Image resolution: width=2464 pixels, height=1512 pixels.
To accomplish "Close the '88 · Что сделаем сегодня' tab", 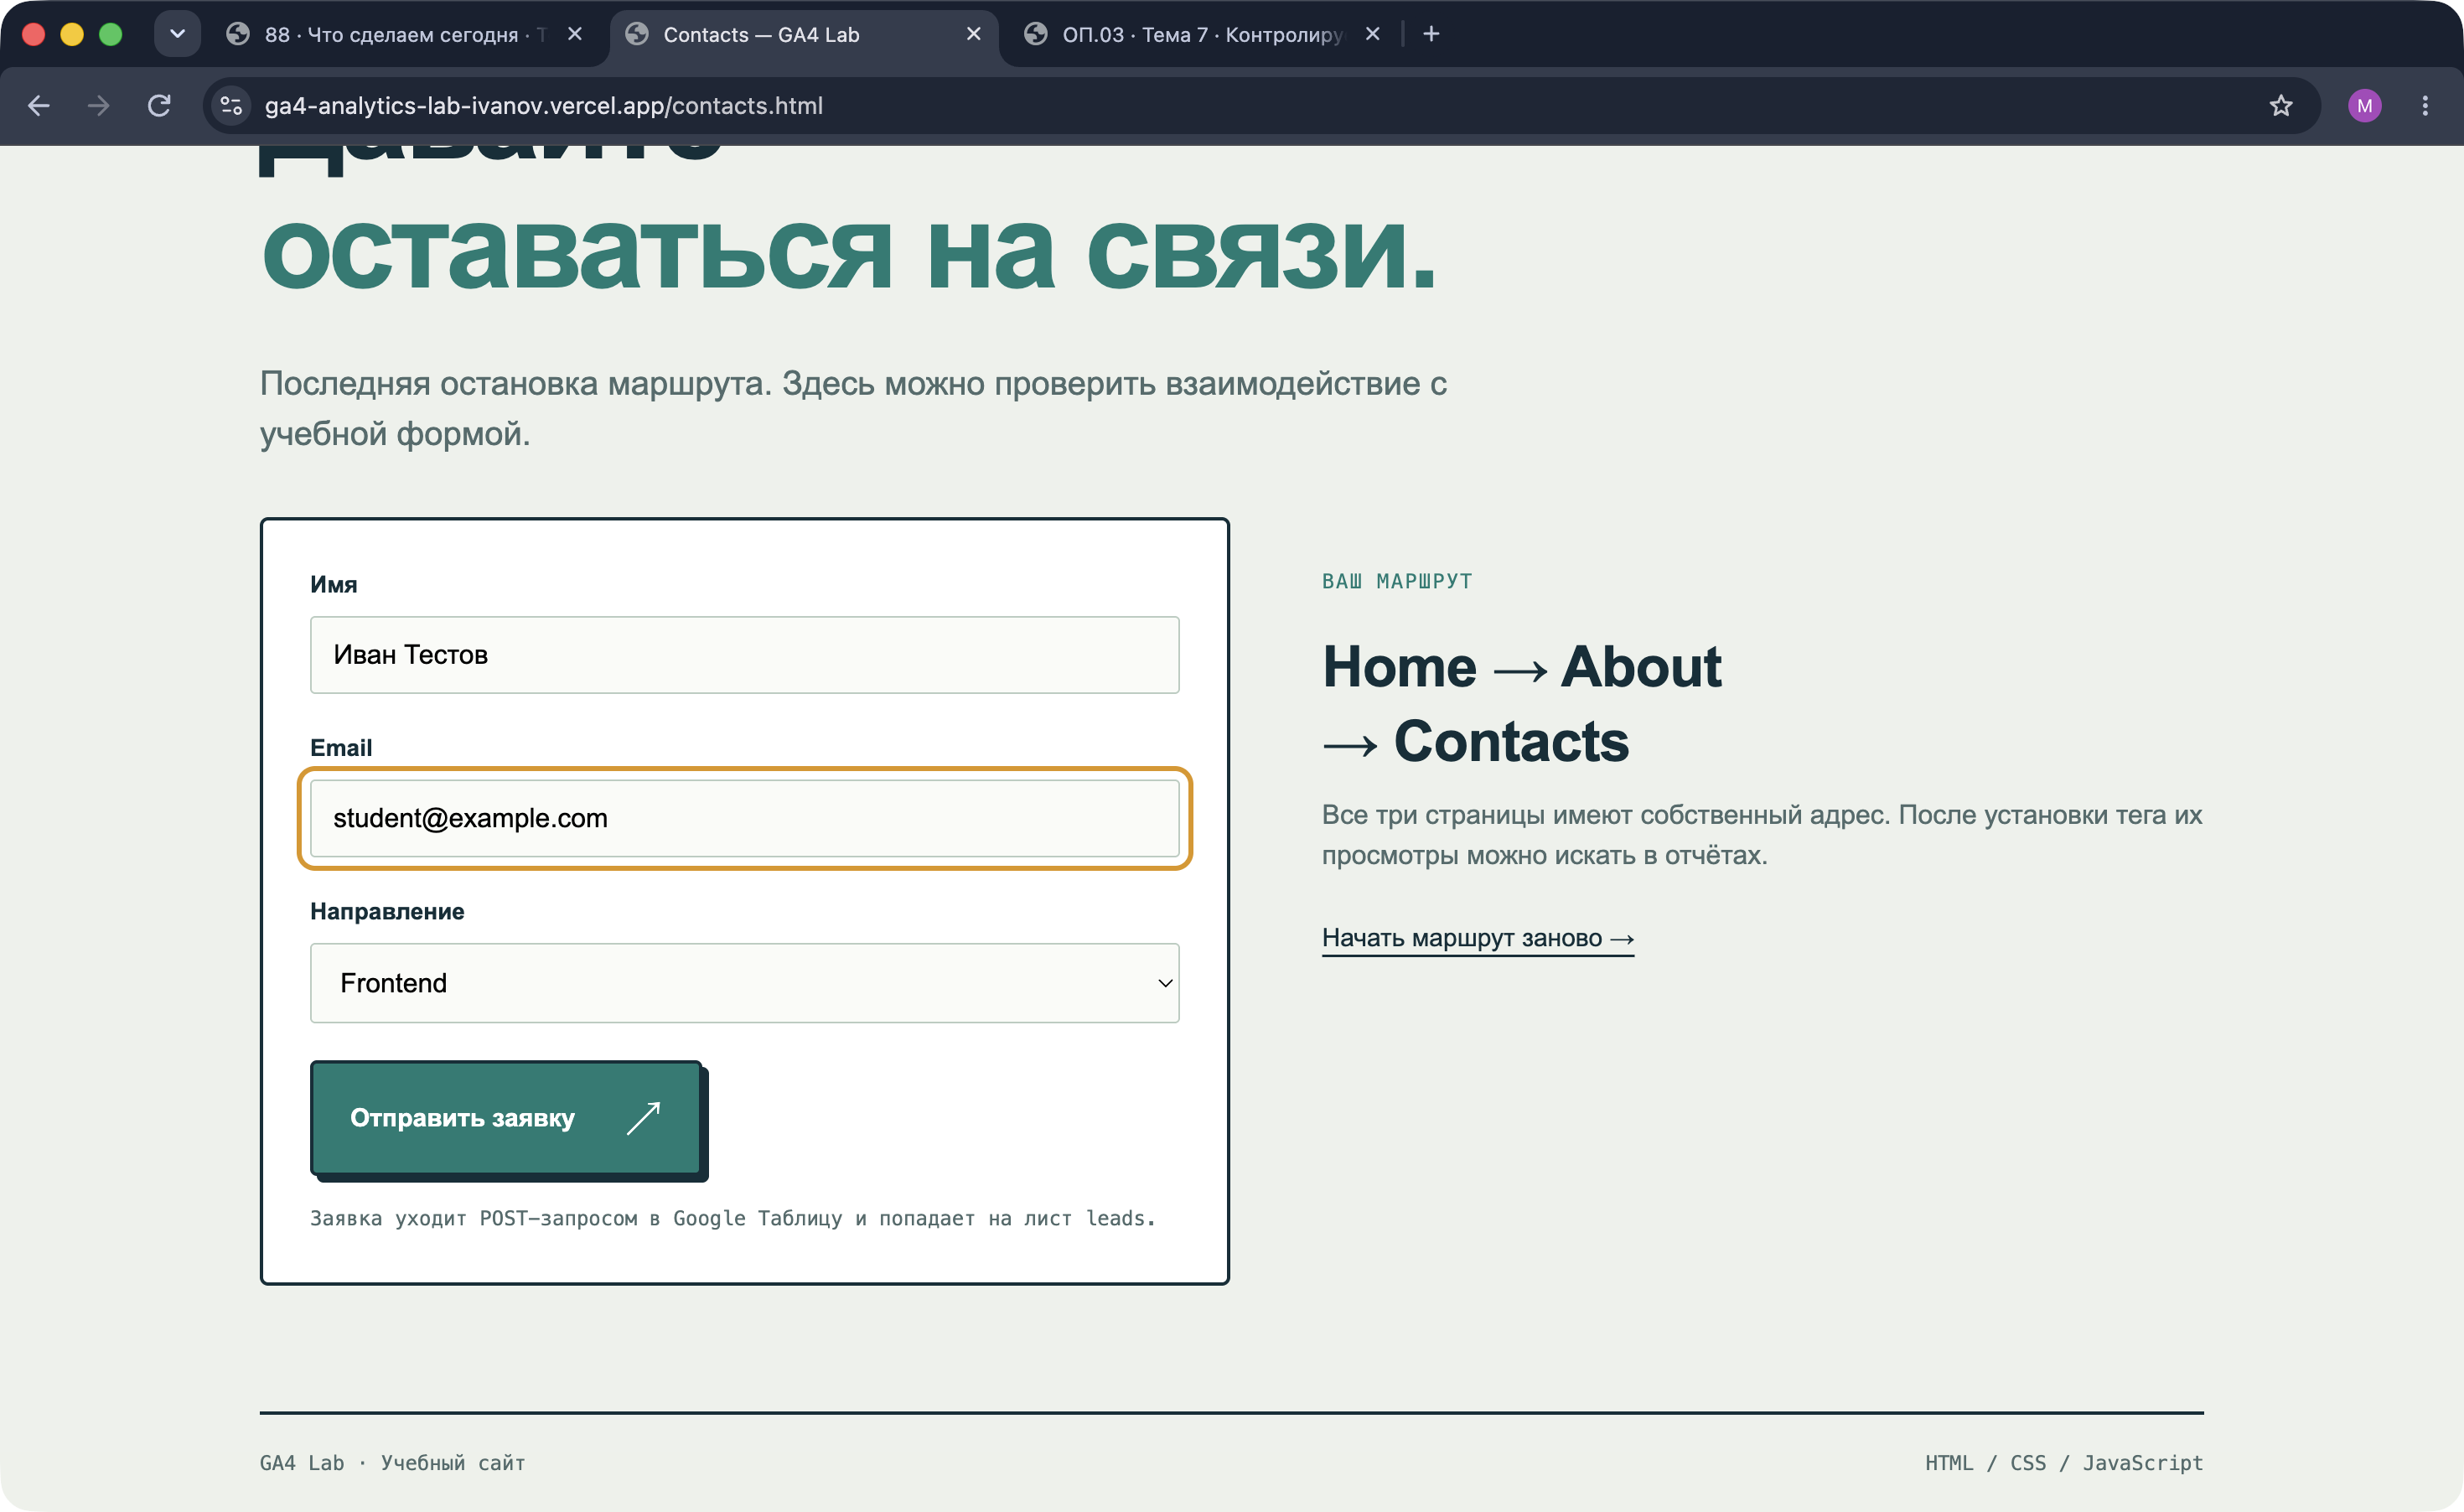I will pos(575,34).
